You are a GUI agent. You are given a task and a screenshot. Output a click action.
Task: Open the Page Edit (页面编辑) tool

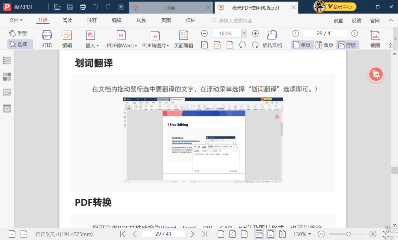tap(183, 39)
